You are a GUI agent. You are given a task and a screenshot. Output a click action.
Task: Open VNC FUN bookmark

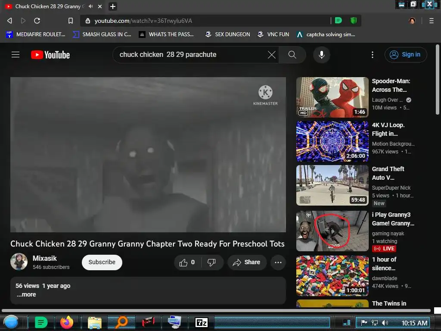tap(273, 34)
